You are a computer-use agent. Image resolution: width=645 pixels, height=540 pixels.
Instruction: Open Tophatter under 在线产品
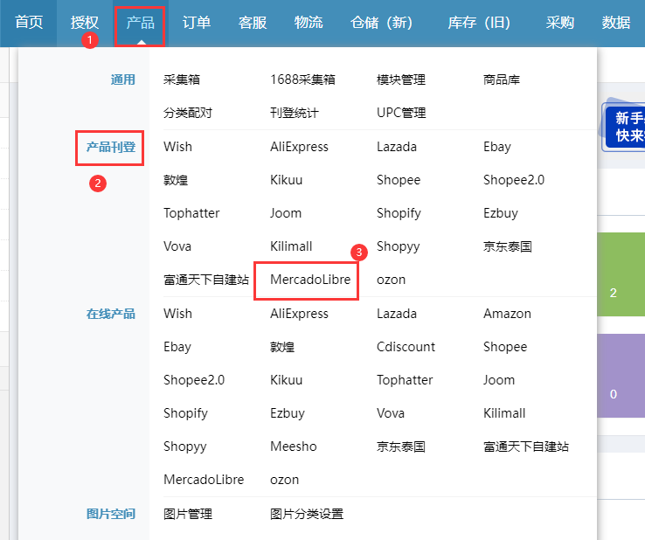click(405, 380)
